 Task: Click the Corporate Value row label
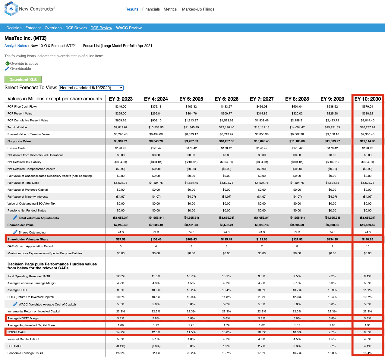coord(19,141)
